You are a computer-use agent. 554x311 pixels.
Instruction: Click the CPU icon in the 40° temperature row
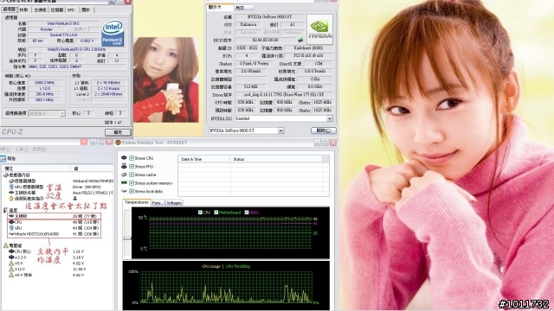(11, 222)
